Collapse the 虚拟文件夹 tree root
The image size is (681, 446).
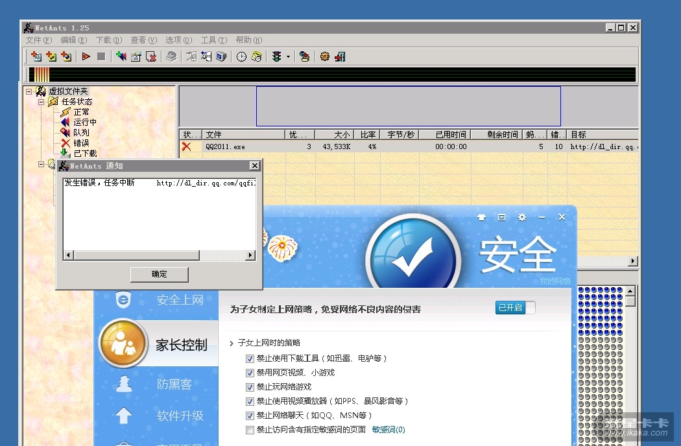tap(29, 91)
